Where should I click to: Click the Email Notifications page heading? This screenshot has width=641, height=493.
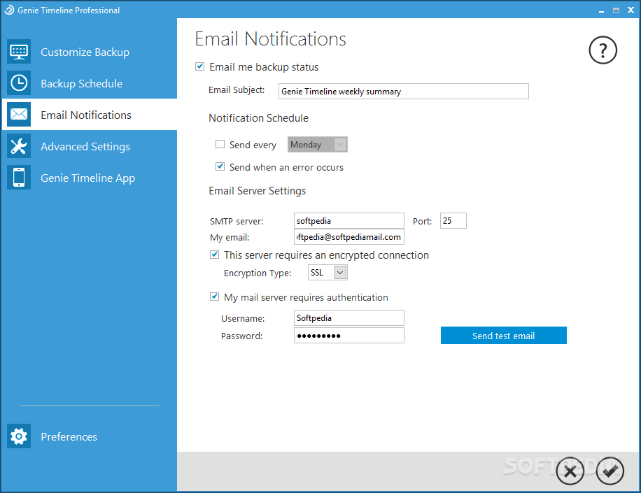(x=271, y=39)
